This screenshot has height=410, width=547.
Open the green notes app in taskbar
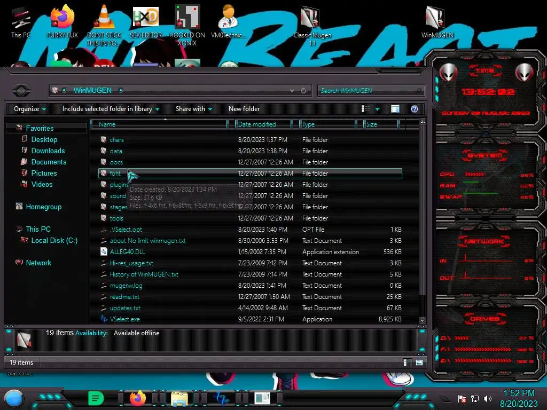tap(96, 398)
